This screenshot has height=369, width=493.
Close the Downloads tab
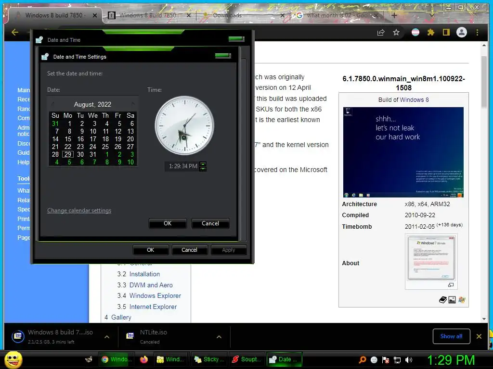tap(282, 15)
